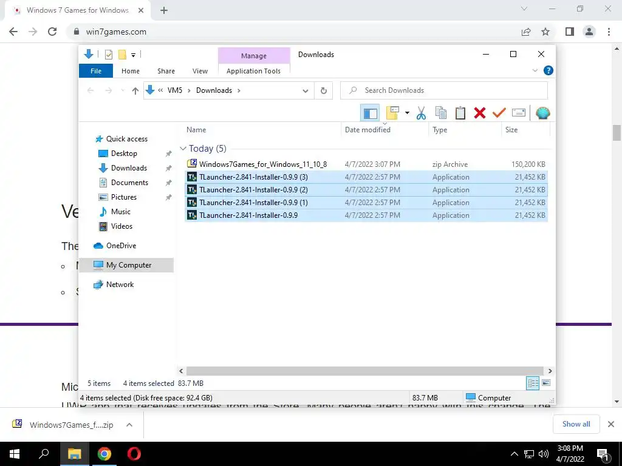Click the Downloads breadcrumb in address bar
The height and width of the screenshot is (466, 622).
(x=214, y=90)
